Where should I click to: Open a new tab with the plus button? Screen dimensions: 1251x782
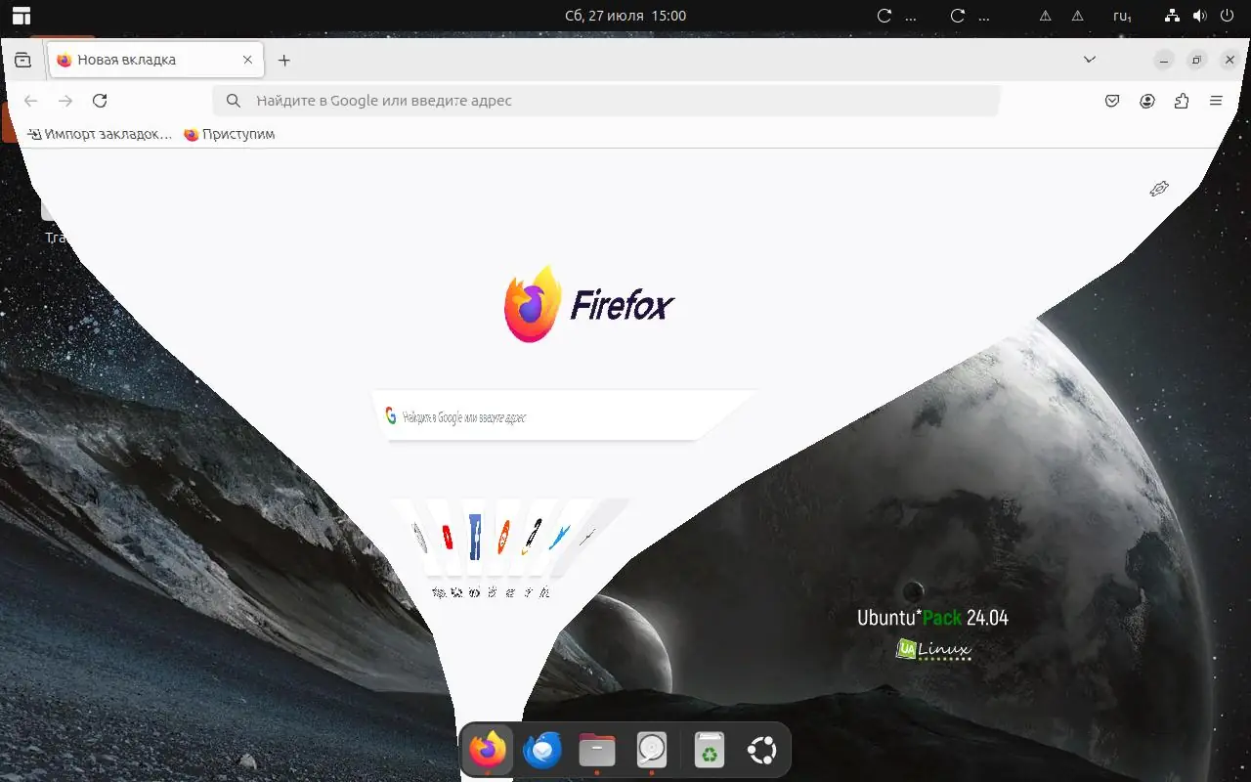point(283,60)
